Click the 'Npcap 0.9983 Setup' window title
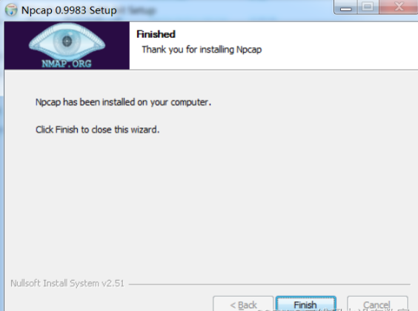 coord(69,10)
